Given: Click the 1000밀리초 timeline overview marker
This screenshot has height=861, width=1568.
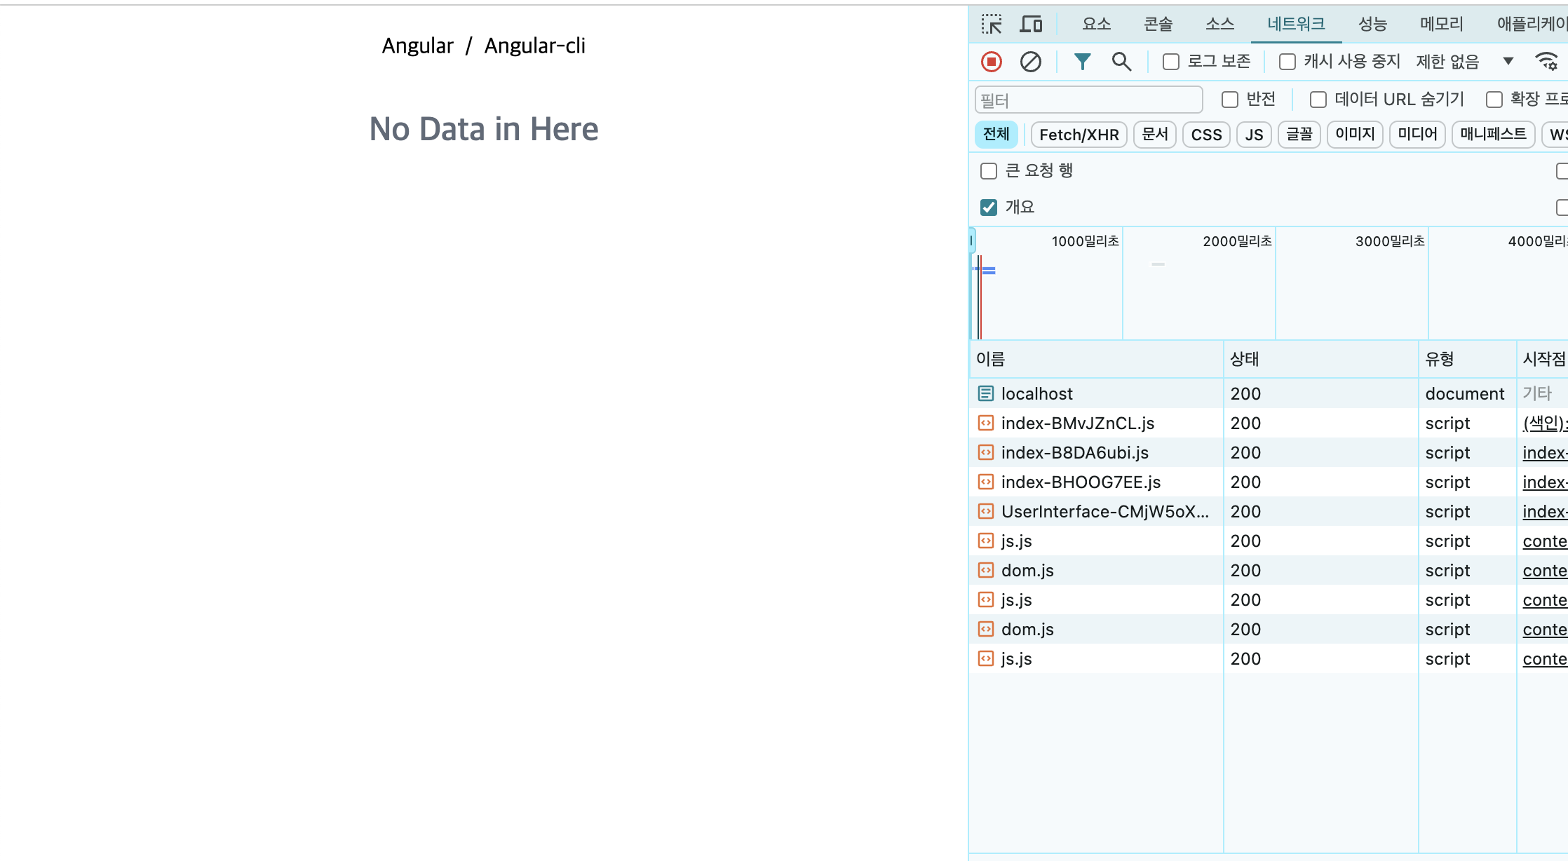Looking at the screenshot, I should click(x=1084, y=242).
